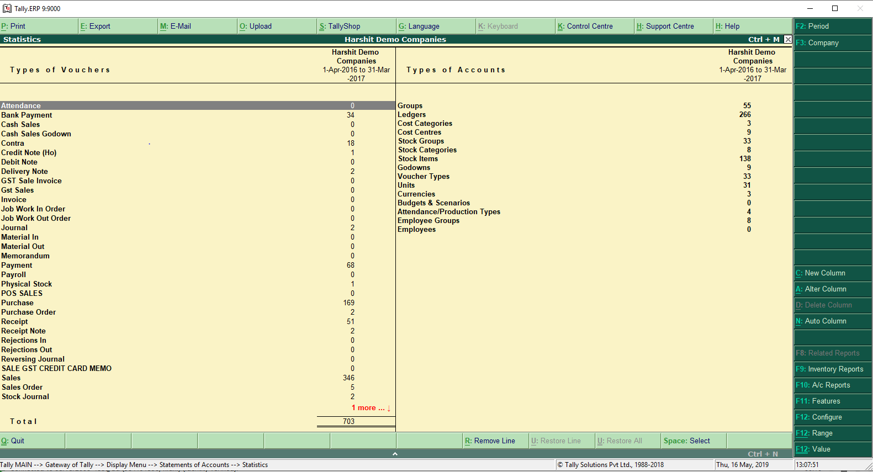Viewport: 873px width, 472px height.
Task: Click the Ctrl + N calculator panel label
Action: click(763, 454)
